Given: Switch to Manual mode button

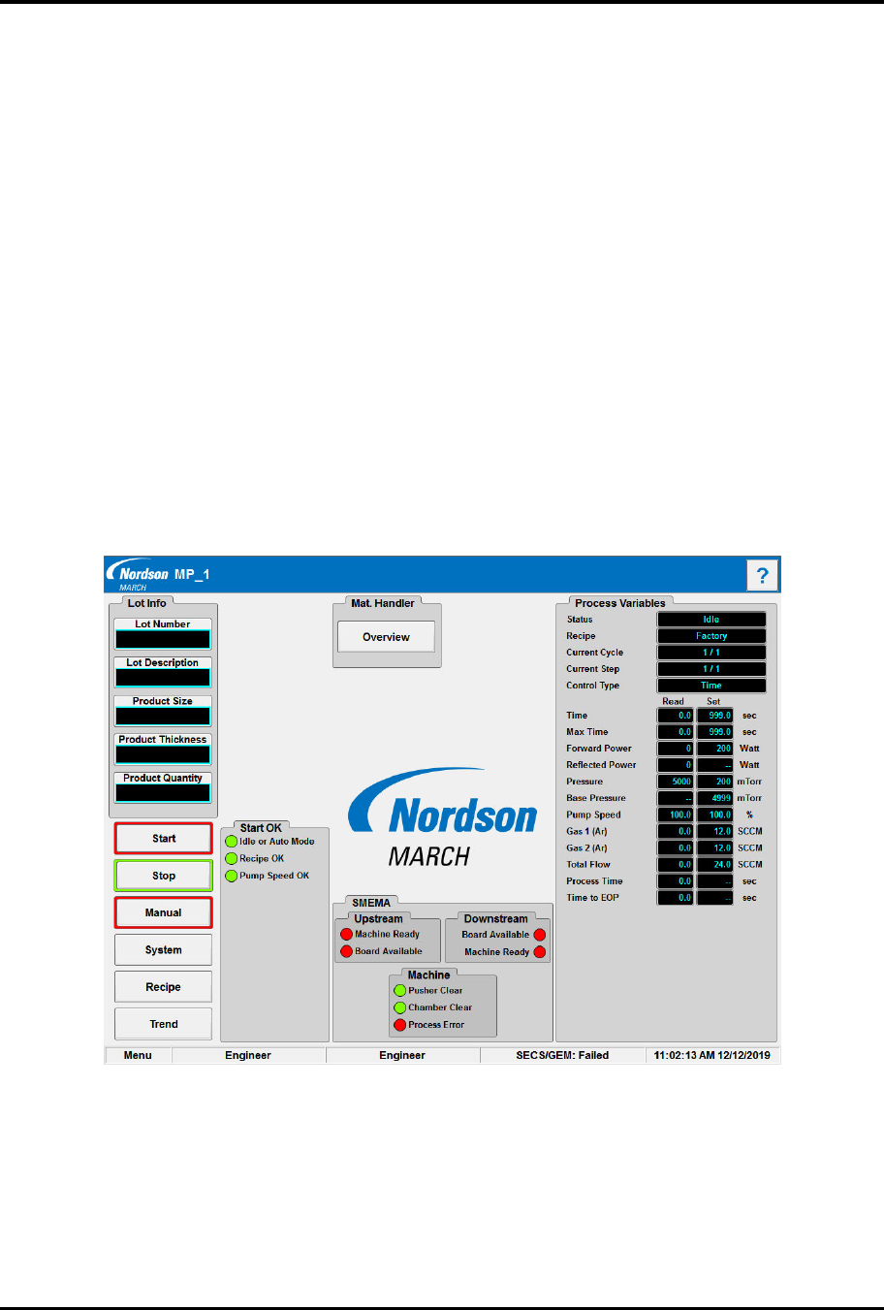Looking at the screenshot, I should [163, 912].
